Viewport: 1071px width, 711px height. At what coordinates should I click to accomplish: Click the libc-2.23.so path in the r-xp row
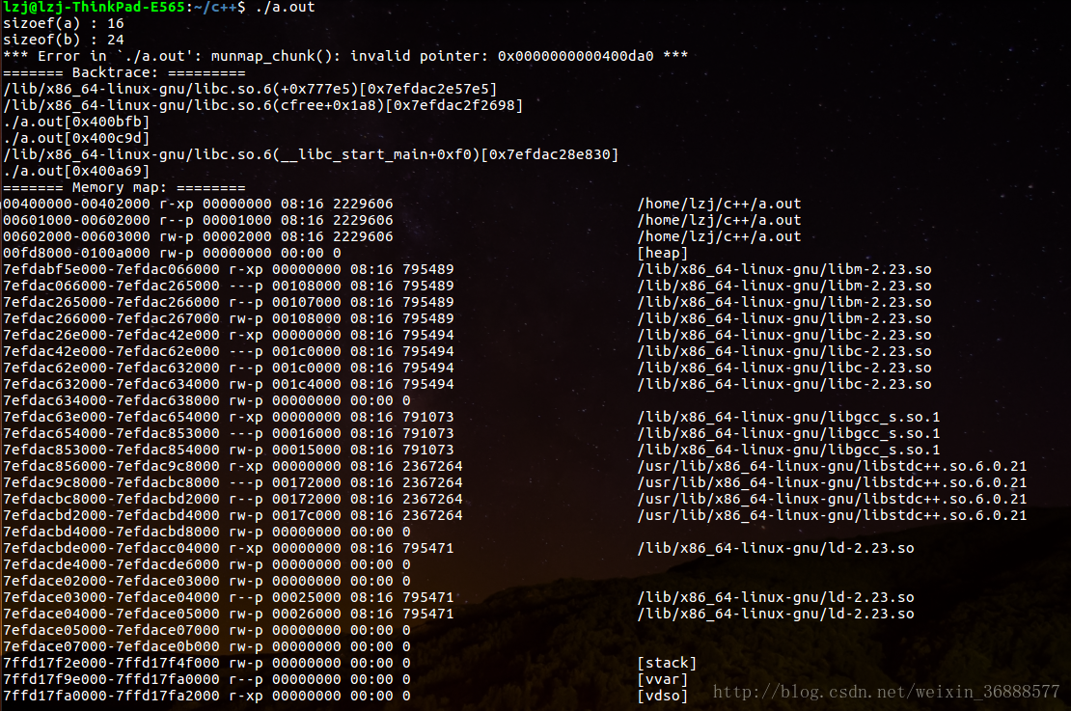pyautogui.click(x=784, y=336)
